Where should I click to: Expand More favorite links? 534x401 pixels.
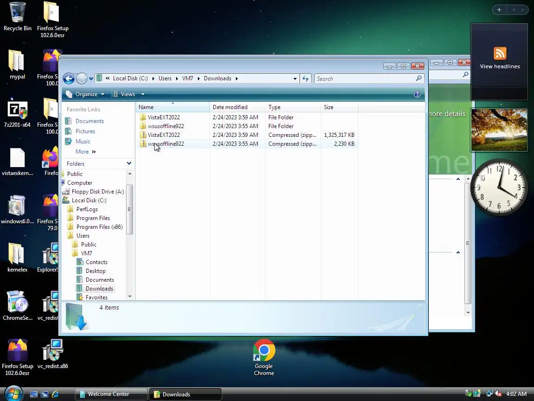point(85,152)
